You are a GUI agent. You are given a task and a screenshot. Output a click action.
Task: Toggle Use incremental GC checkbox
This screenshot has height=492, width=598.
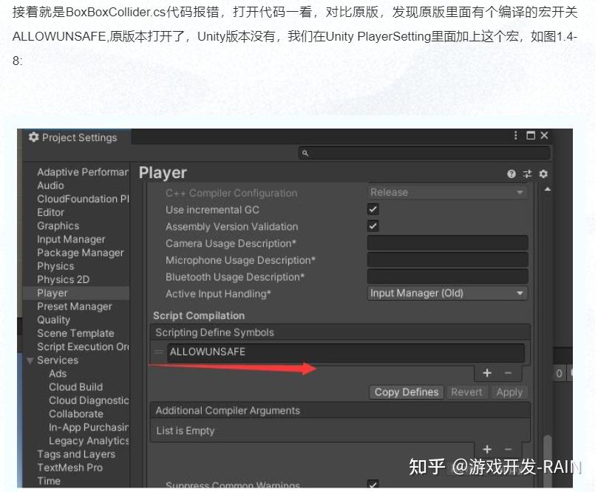[x=373, y=210]
